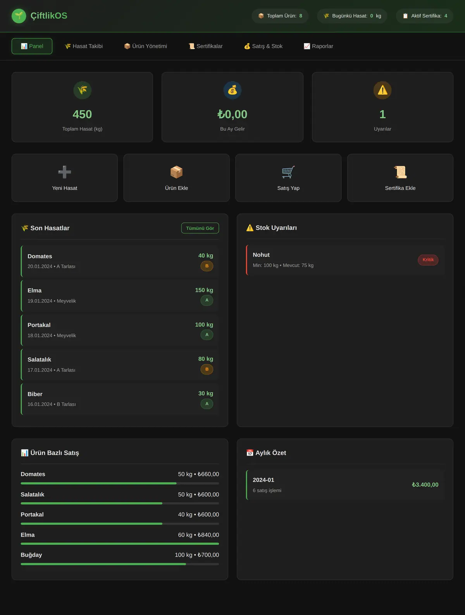This screenshot has width=465, height=615.
Task: Click the Ürün Ekle quick action label
Action: point(176,188)
